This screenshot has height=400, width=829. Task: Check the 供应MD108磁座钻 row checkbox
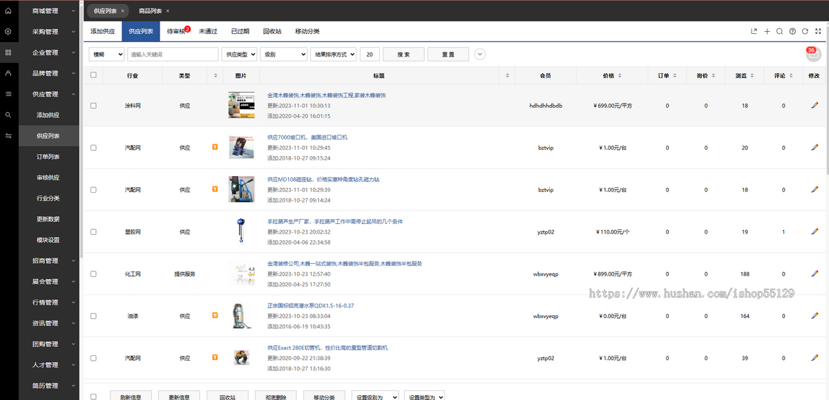pos(93,190)
